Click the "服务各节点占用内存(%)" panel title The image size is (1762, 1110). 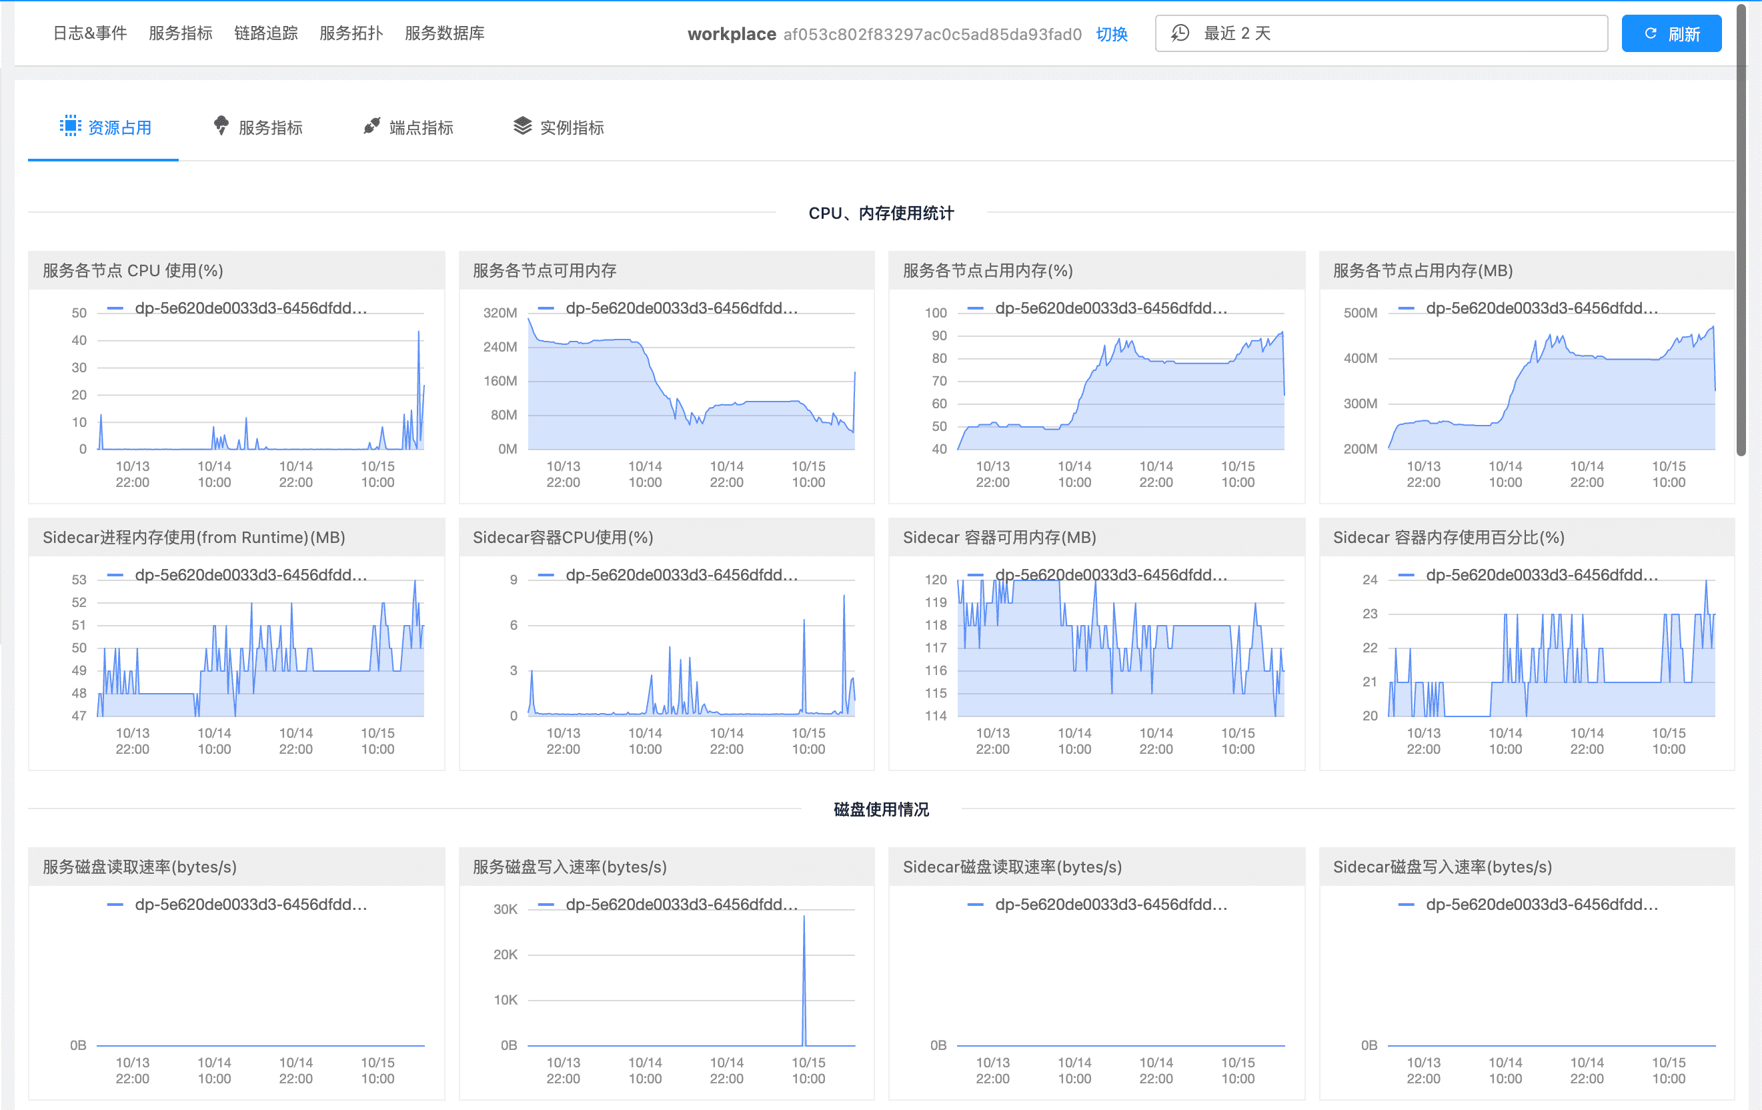988,271
